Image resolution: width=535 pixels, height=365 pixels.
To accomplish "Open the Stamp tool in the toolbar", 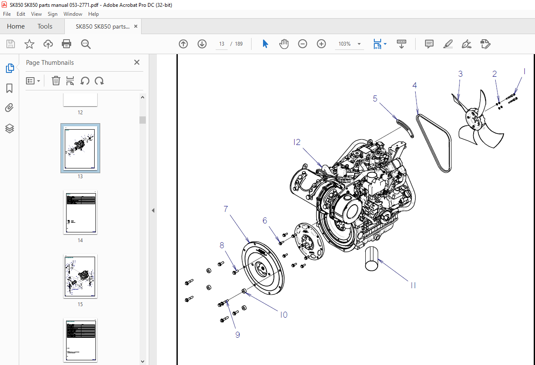I will [485, 44].
